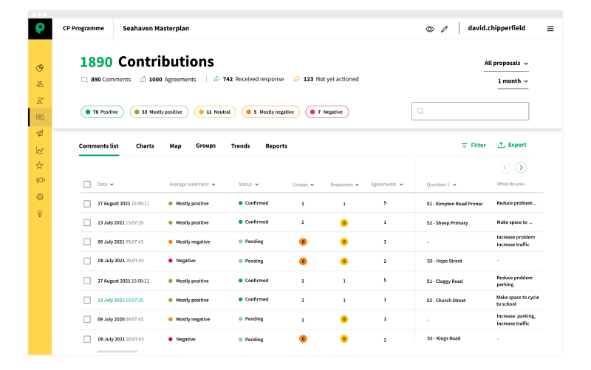
Task: Switch to the Trends tab
Action: pos(240,146)
